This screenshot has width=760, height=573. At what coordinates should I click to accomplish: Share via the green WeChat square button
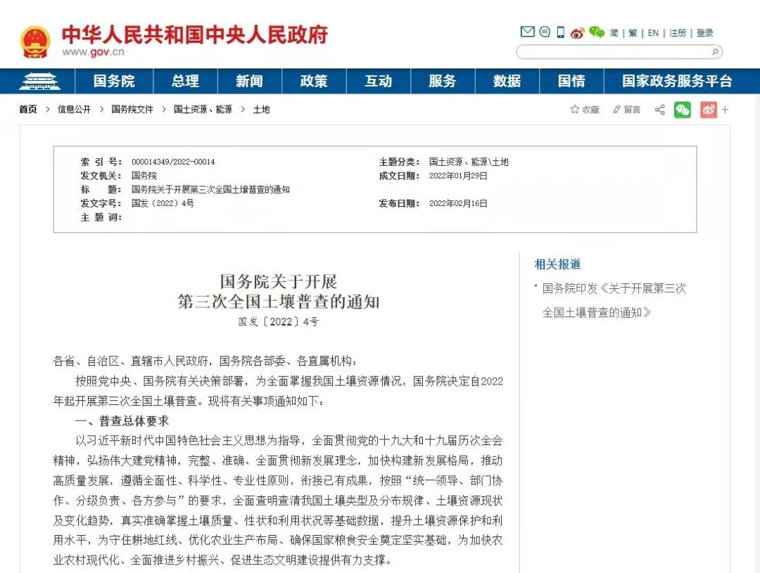[x=683, y=110]
